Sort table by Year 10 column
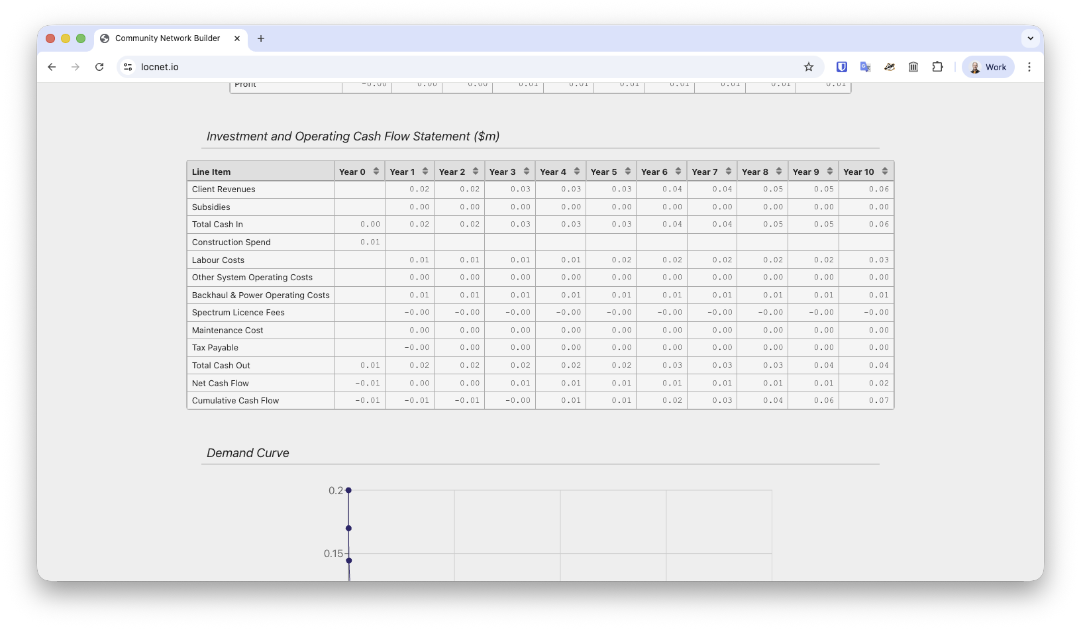 [884, 172]
